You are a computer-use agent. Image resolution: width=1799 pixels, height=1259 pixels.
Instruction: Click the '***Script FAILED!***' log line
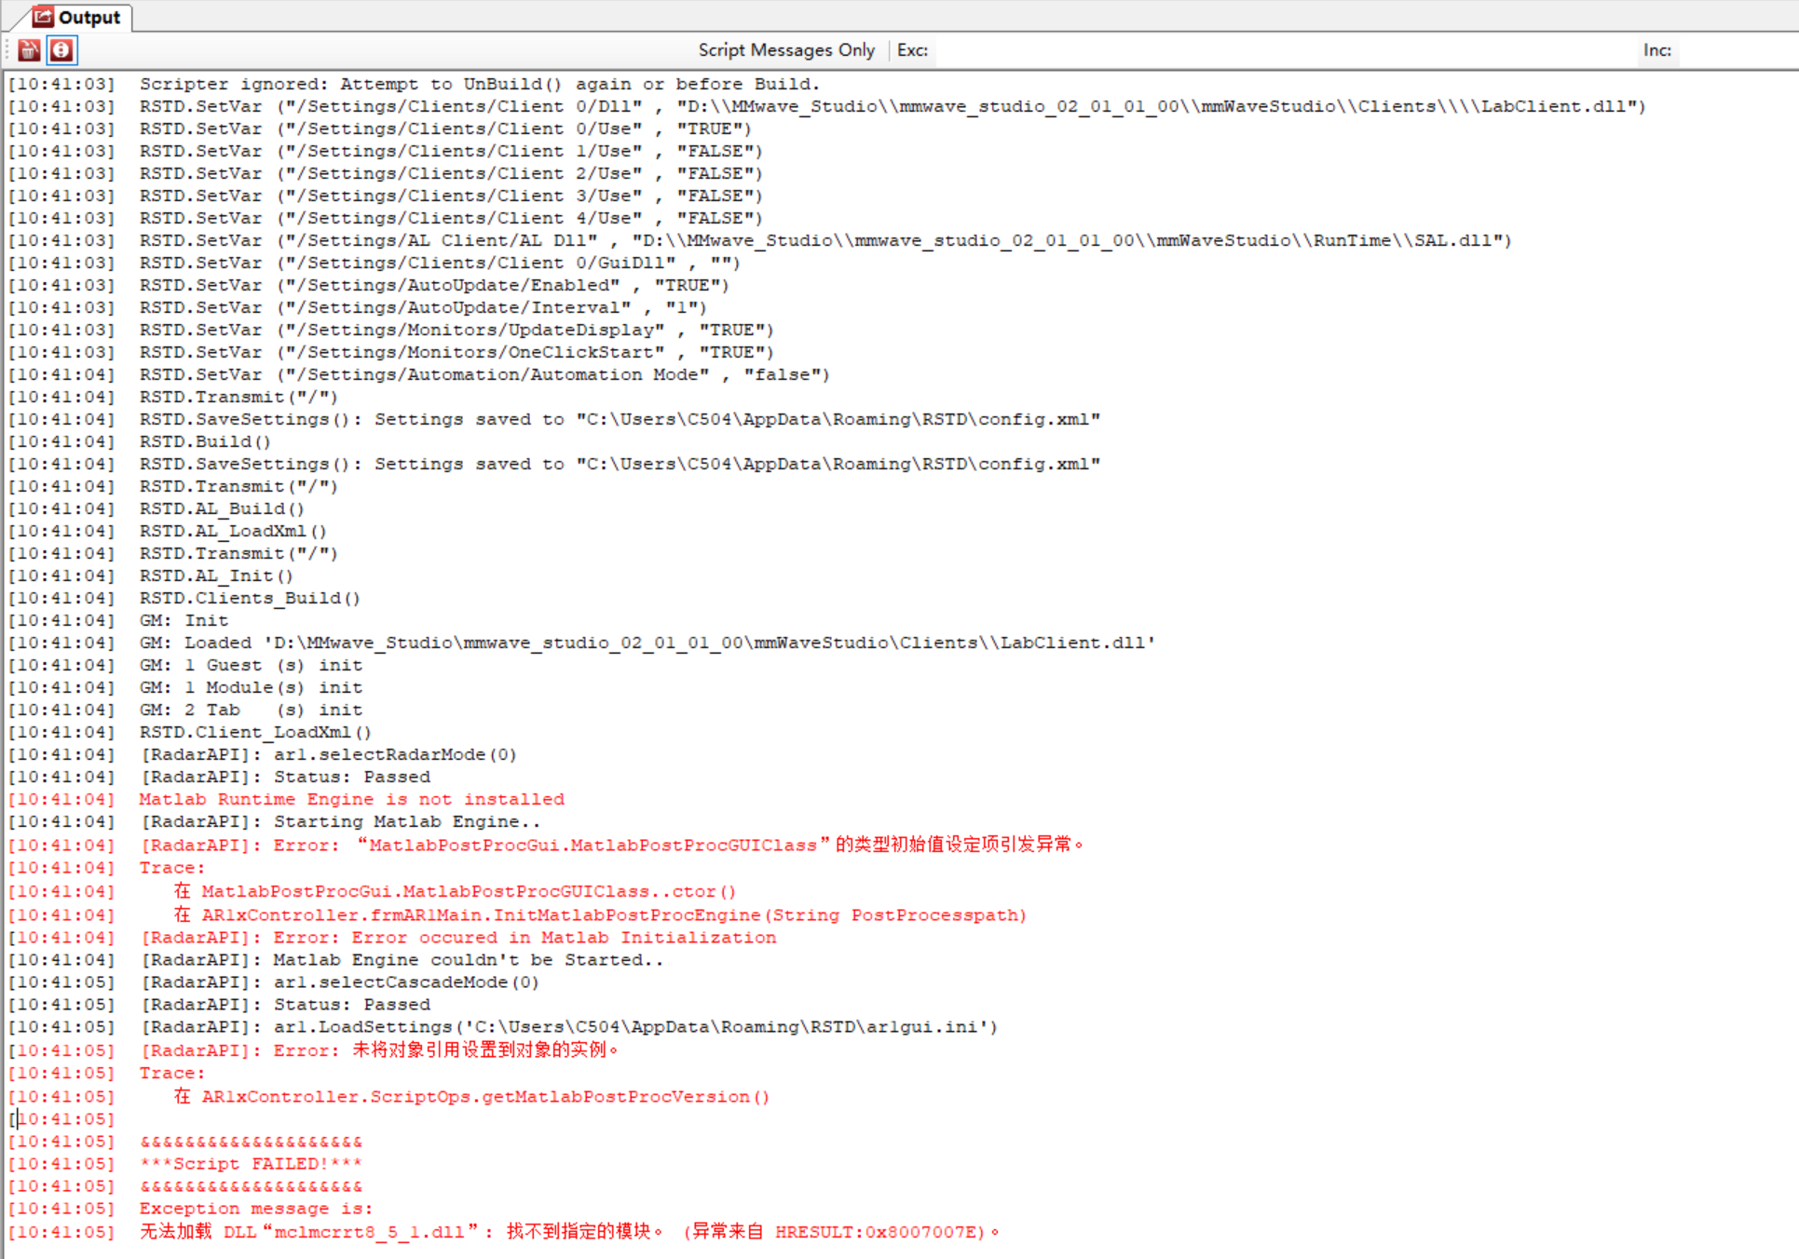tap(251, 1164)
